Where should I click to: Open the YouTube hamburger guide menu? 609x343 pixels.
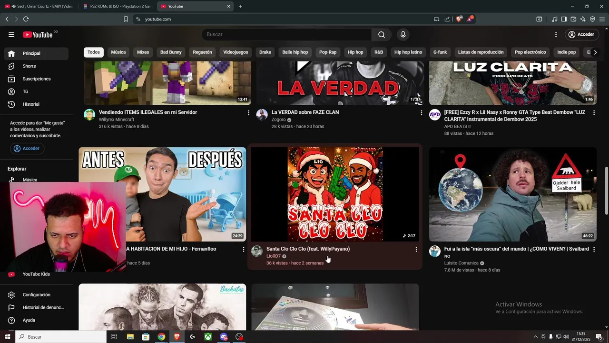pyautogui.click(x=11, y=35)
